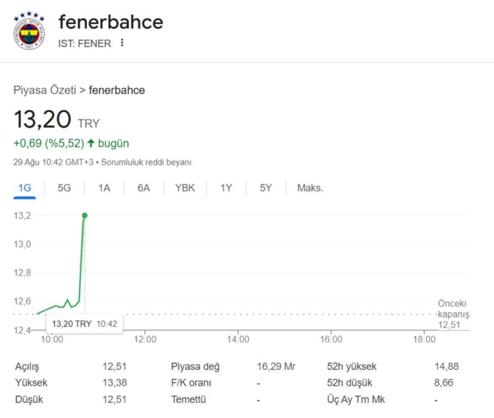Open the 5Y chart range
The image size is (494, 418).
tap(265, 188)
